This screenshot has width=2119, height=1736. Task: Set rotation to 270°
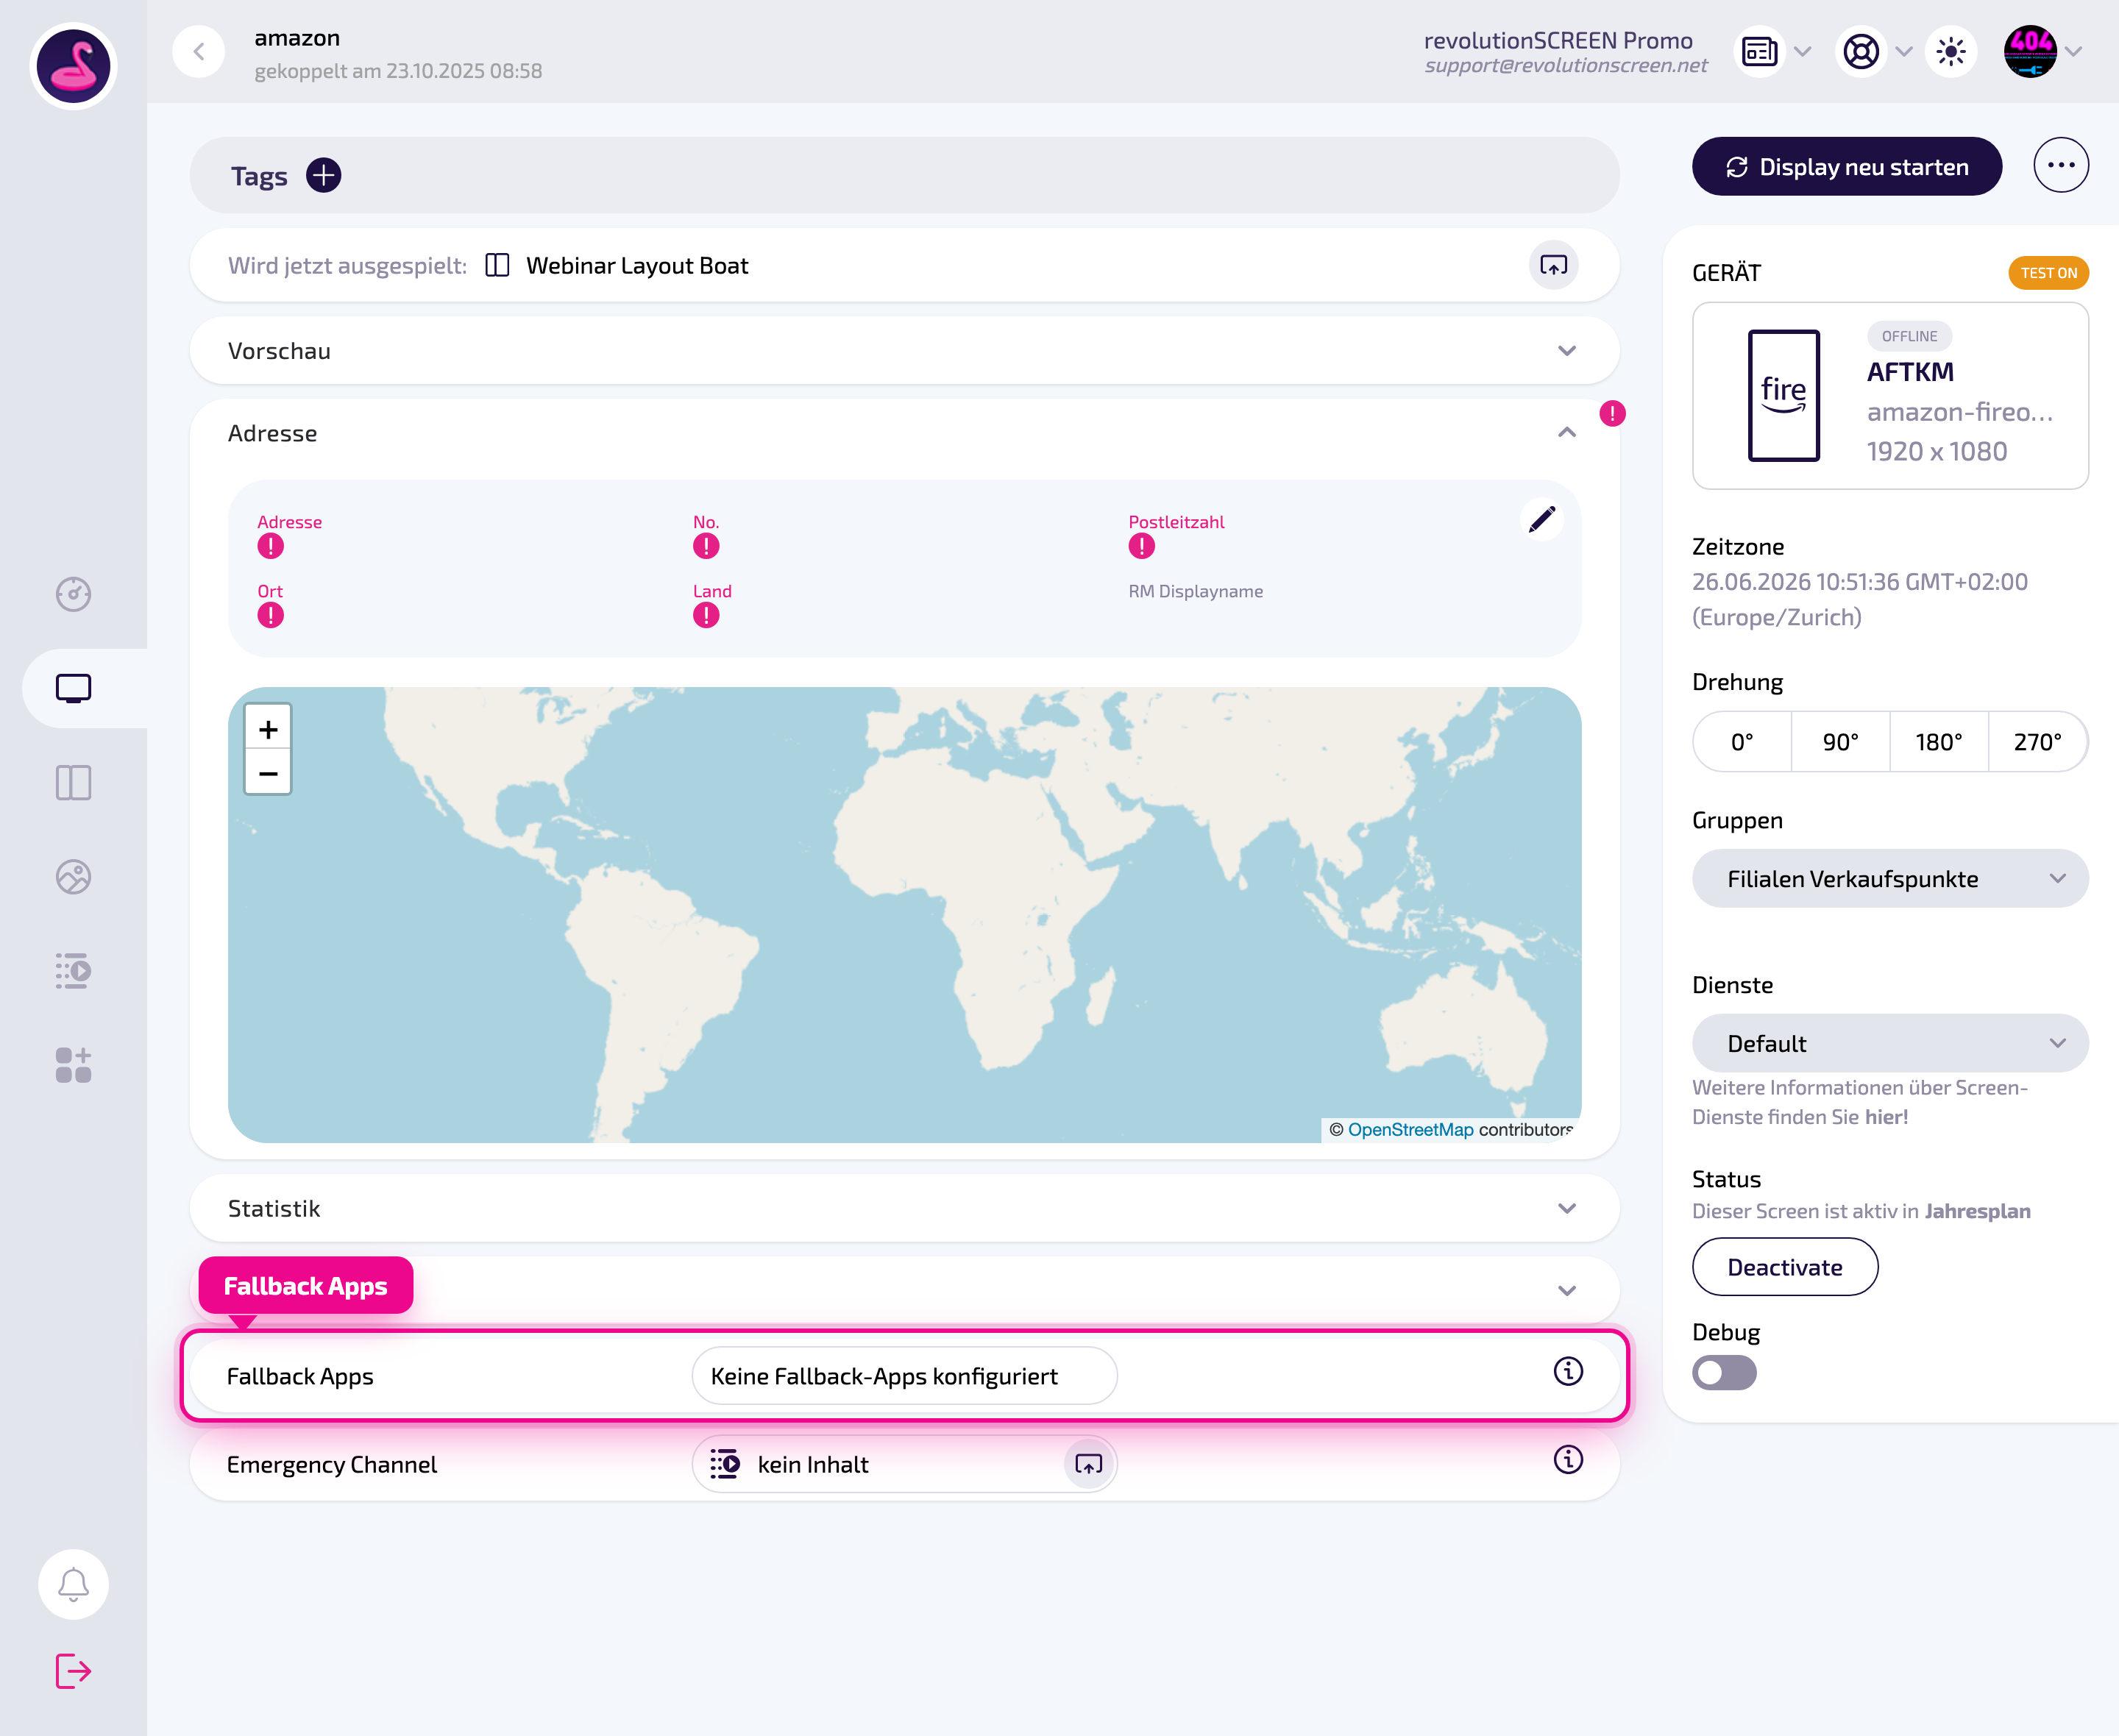(x=2038, y=742)
